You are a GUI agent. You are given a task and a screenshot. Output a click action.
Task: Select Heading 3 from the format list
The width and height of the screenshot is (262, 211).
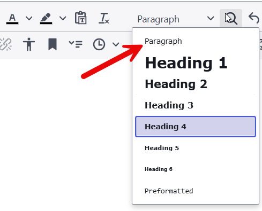click(x=196, y=105)
